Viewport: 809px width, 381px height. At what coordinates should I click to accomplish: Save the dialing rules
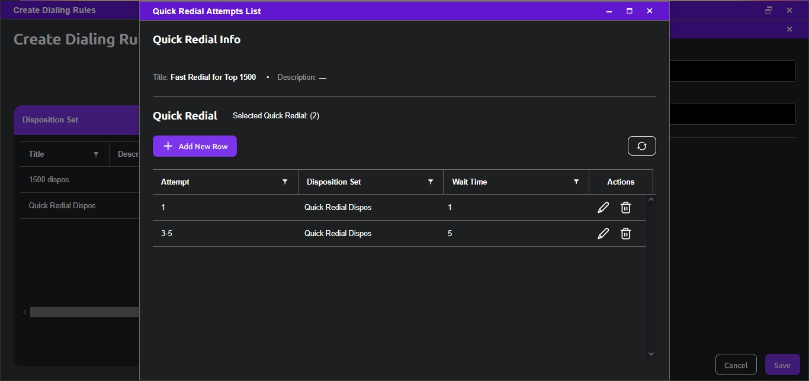click(x=782, y=365)
